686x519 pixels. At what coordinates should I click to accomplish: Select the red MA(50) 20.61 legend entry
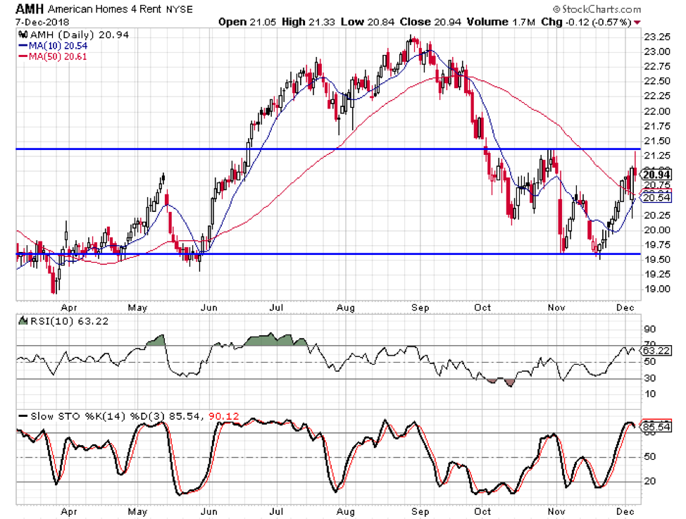tap(53, 56)
